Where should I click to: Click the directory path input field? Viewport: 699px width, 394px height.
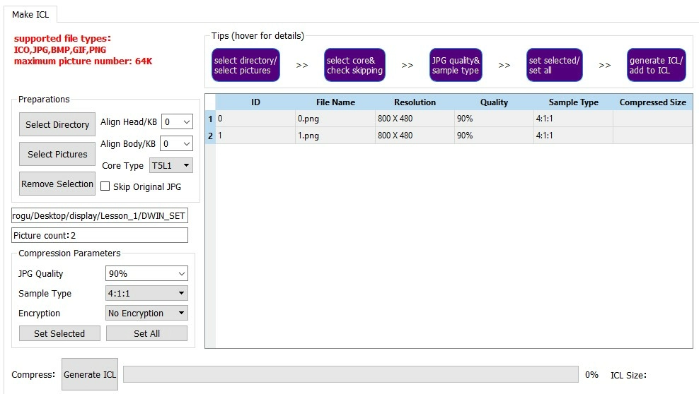pyautogui.click(x=100, y=216)
